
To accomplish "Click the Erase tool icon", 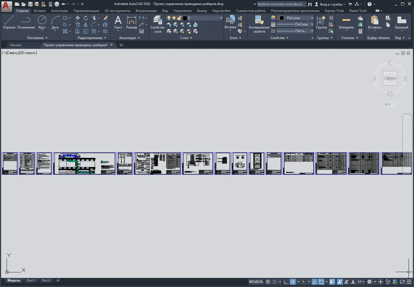I will [x=105, y=18].
